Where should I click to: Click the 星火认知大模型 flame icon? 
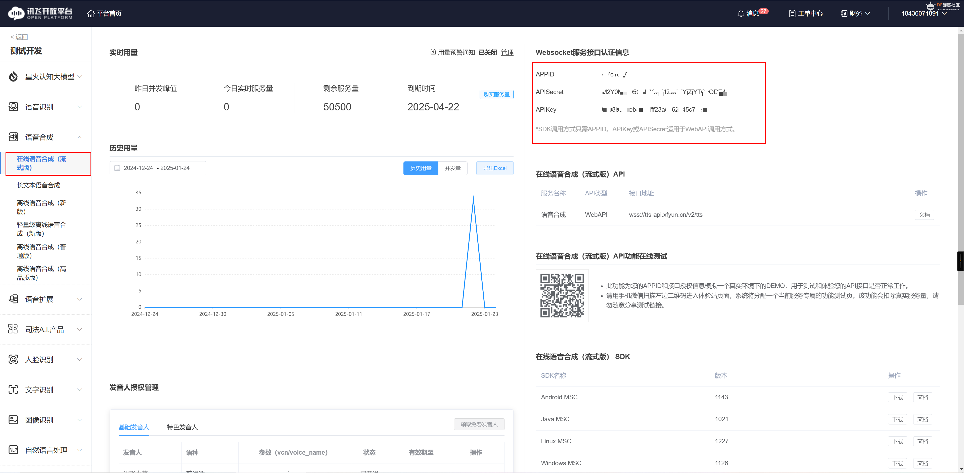pos(14,76)
